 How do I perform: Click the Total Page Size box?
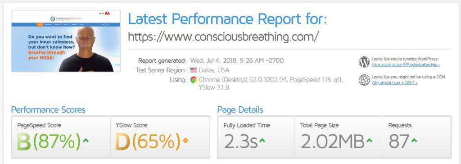[x=339, y=137]
